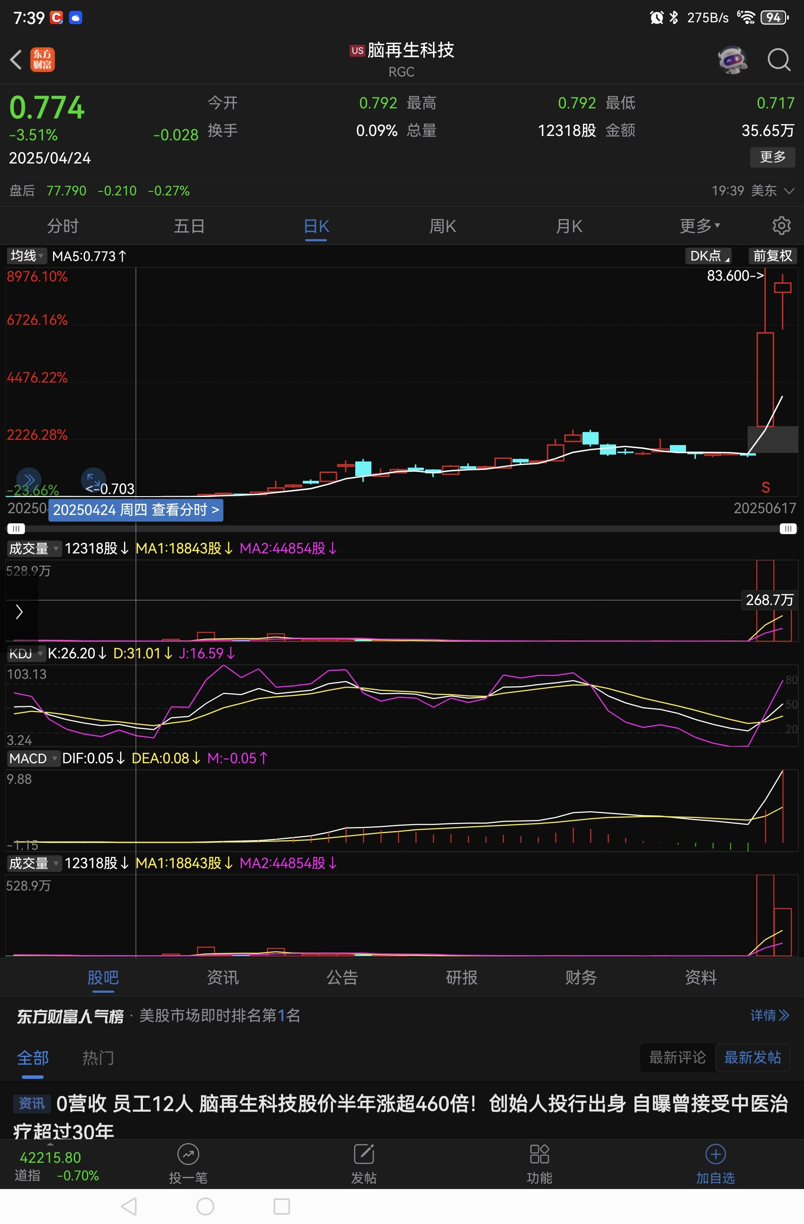Open the 研报 tab
Screen dimensions: 804x1224
[461, 977]
